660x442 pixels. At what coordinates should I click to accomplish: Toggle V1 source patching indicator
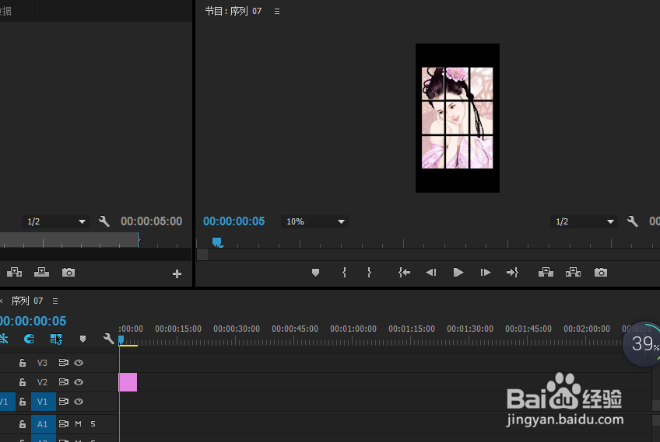(7, 402)
